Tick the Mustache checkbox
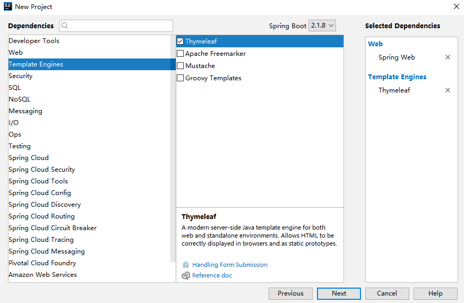Viewport: 464px width, 303px height. (x=181, y=66)
